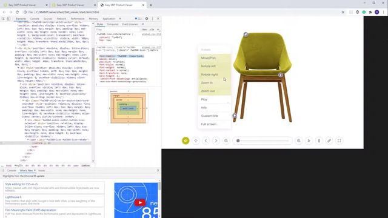The width and height of the screenshot is (388, 218).
Task: Select the Move/Pan tool icon
Action: (196, 140)
